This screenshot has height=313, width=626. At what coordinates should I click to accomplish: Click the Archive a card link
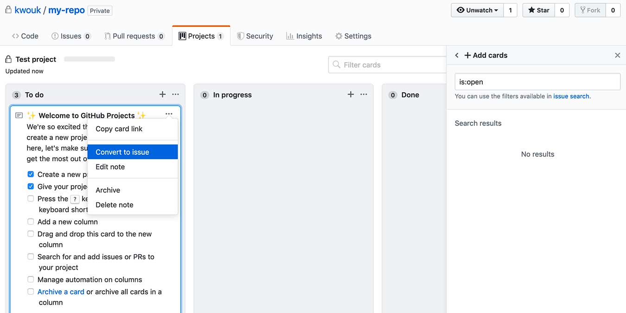coord(61,292)
